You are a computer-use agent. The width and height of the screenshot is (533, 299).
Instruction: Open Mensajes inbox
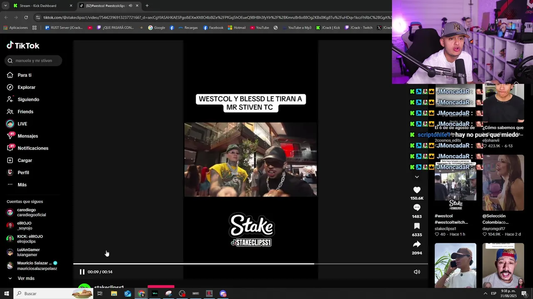point(27,136)
